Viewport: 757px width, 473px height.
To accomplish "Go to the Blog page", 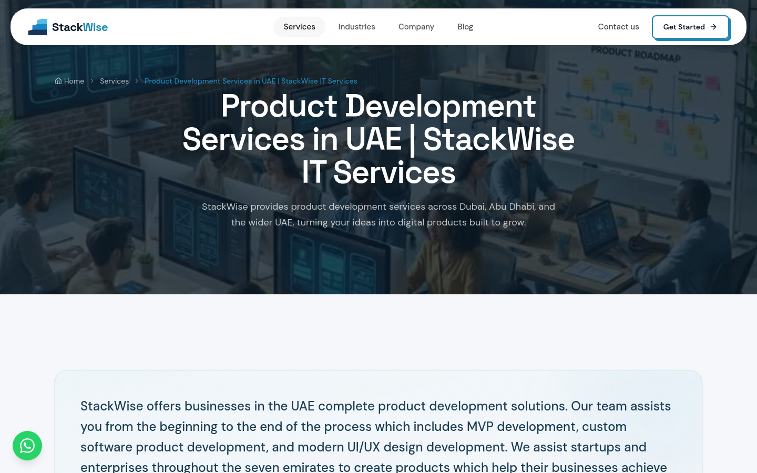I will coord(465,27).
